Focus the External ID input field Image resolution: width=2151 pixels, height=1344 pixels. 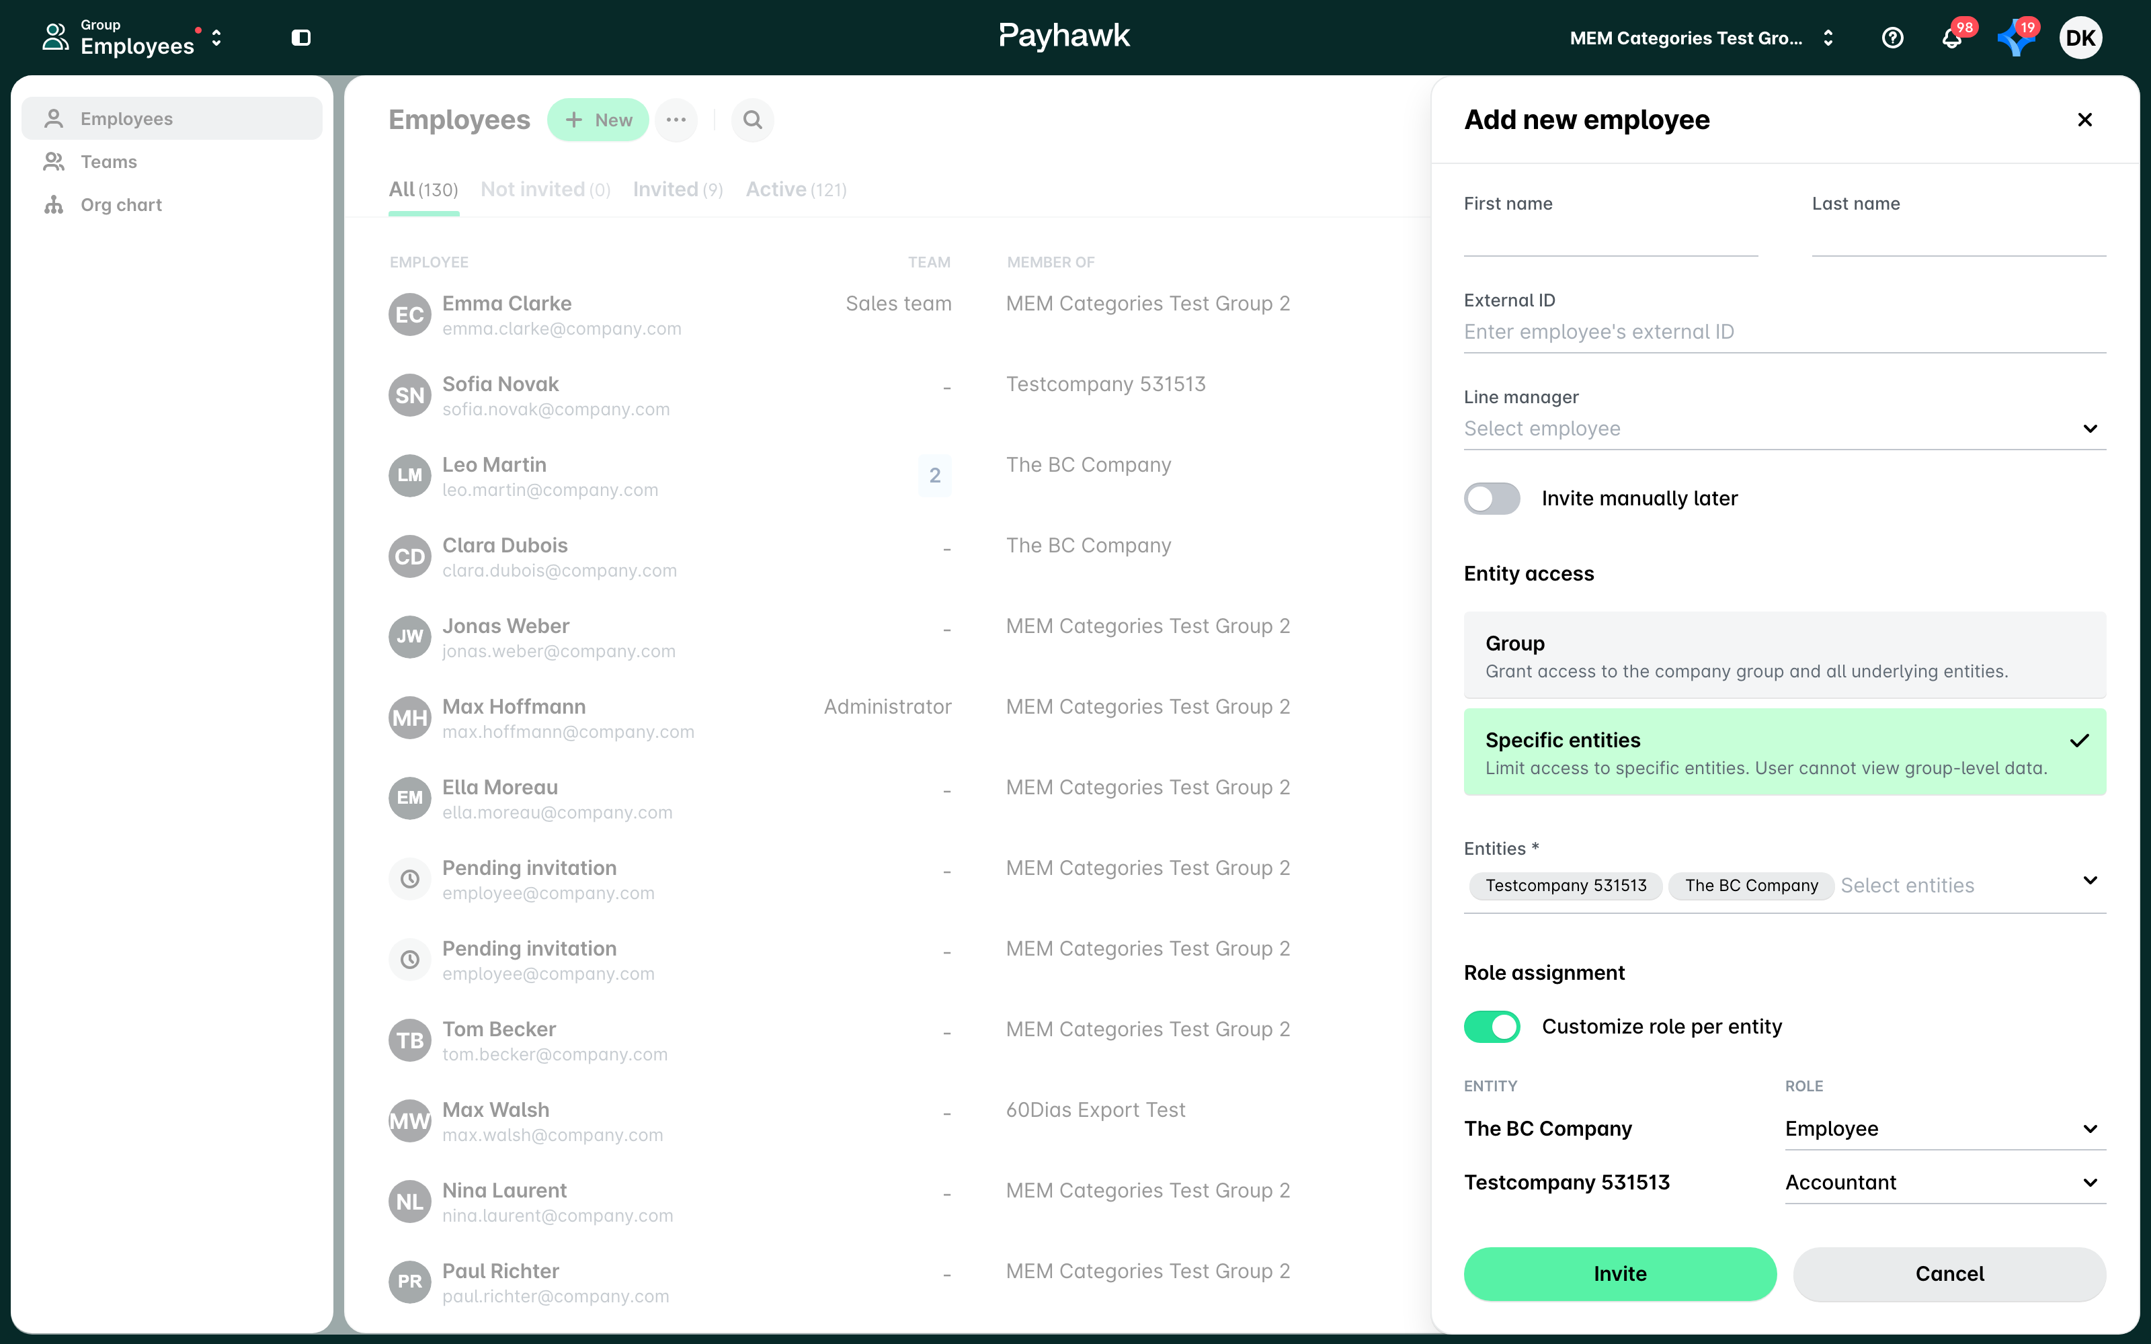(1785, 333)
